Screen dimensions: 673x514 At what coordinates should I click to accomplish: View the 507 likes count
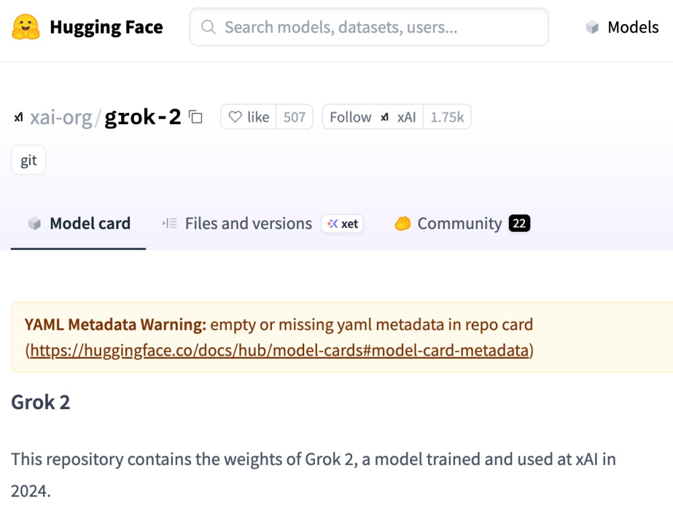click(294, 118)
